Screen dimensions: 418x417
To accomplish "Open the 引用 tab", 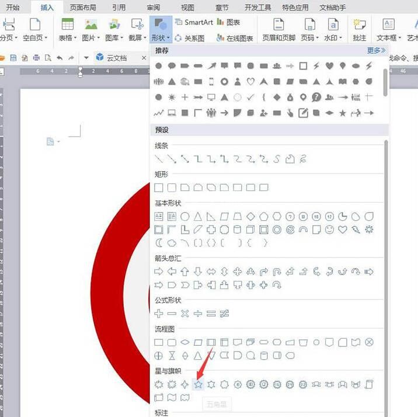I will tap(119, 7).
